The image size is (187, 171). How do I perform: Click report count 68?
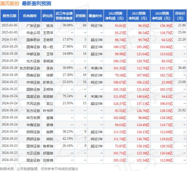pos(85,25)
